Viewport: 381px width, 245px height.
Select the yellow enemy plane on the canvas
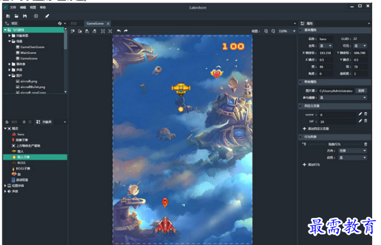[x=181, y=89]
